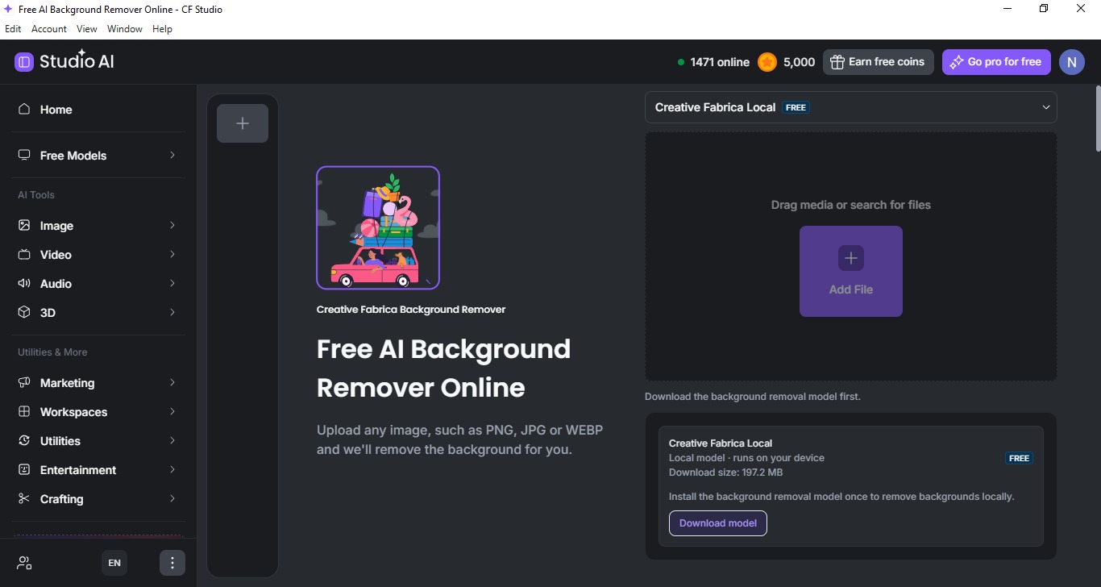Click the FREE badge beside dropdown title
This screenshot has height=587, width=1101.
point(796,107)
